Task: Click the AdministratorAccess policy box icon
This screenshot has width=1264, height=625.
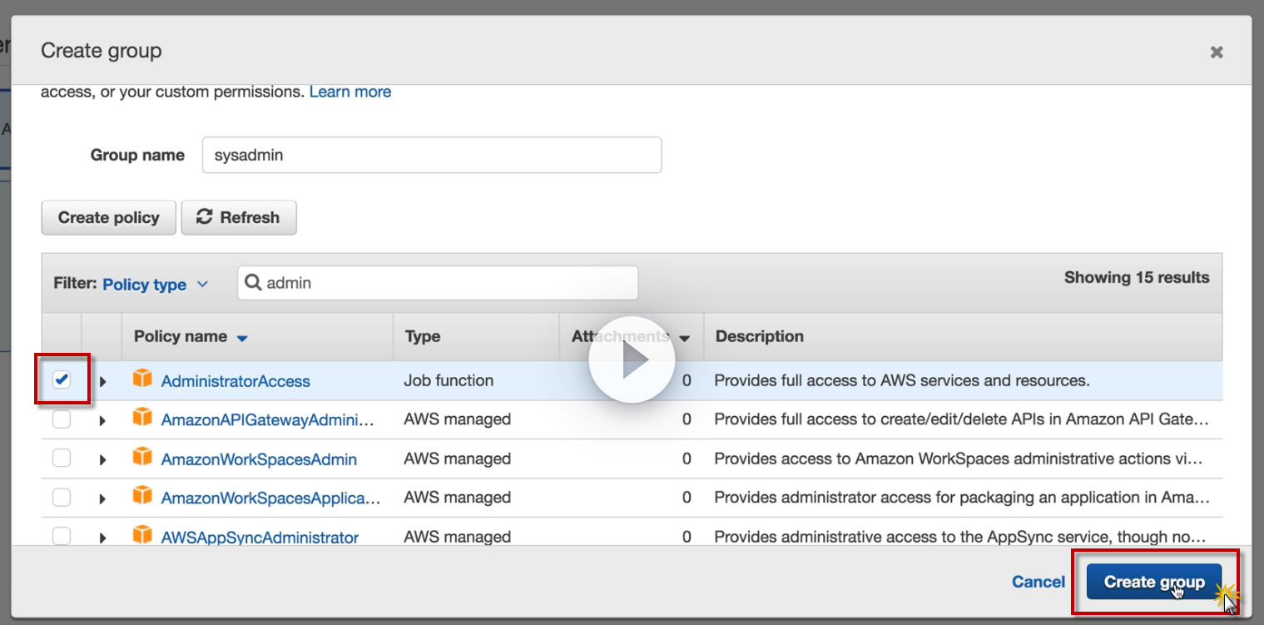Action: coord(143,379)
